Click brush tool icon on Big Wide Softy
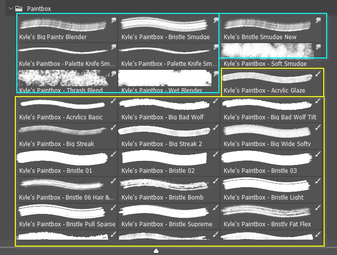The height and width of the screenshot is (255, 337). pyautogui.click(x=318, y=128)
